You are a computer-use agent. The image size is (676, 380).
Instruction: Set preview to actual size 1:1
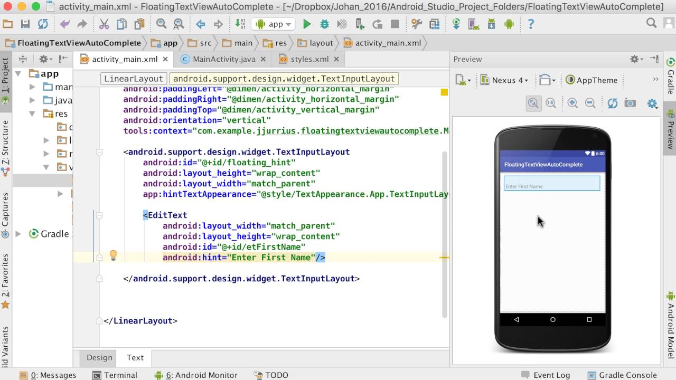click(x=551, y=103)
